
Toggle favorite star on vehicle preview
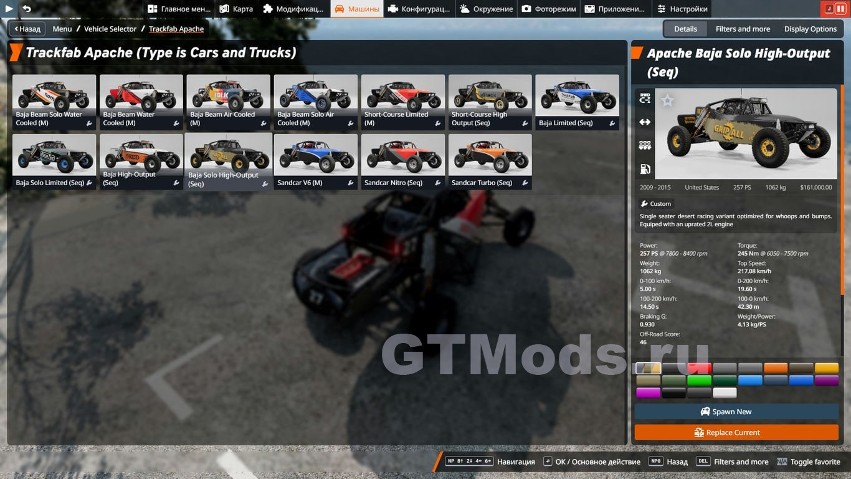coord(667,100)
